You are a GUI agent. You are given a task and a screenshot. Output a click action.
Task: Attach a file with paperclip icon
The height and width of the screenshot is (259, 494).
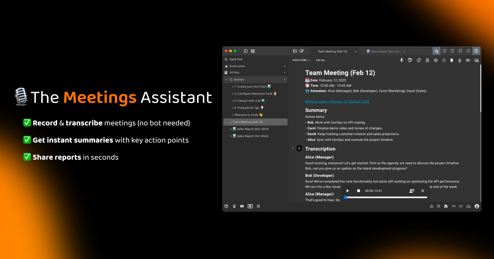tap(460, 60)
